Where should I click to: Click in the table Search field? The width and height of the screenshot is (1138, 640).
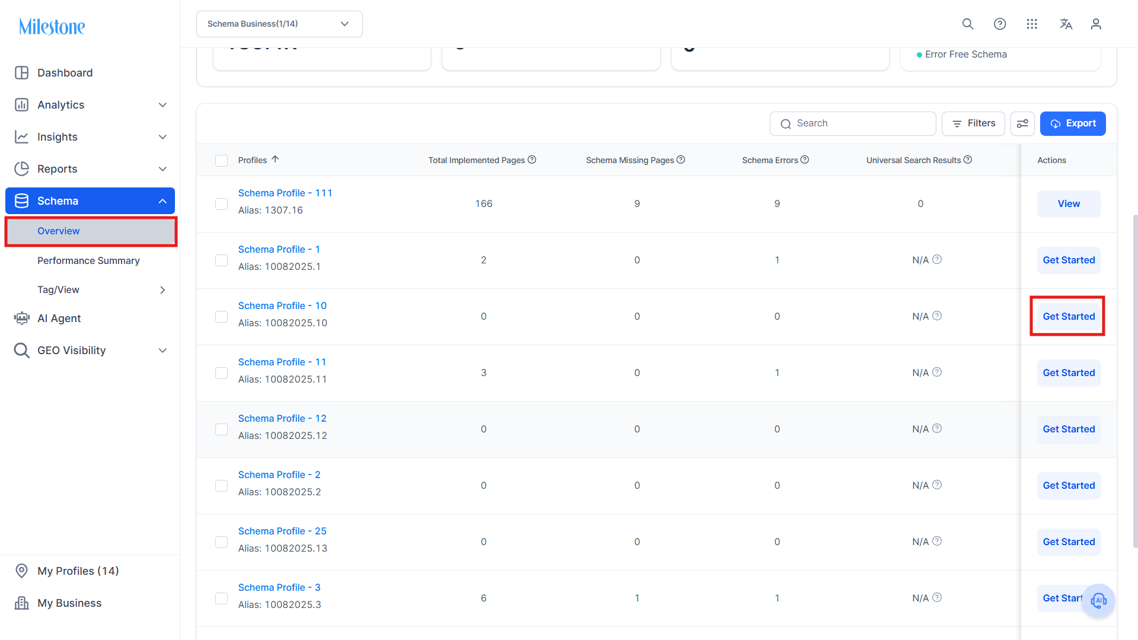point(853,123)
